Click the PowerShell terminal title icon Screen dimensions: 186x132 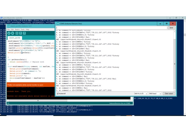pos(1,18)
